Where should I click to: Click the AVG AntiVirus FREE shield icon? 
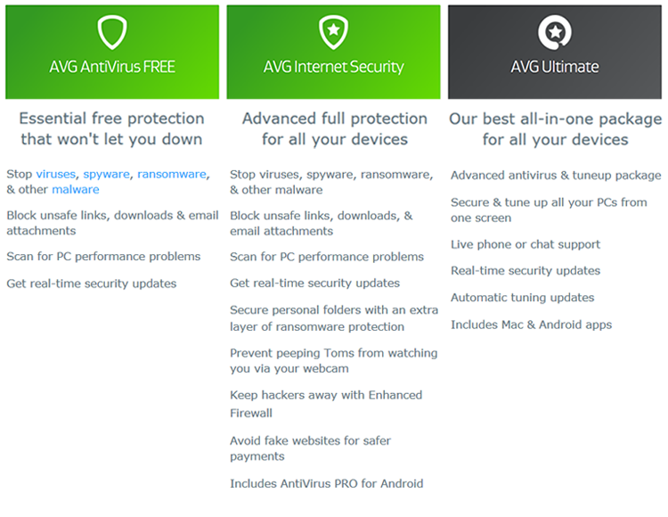click(x=112, y=32)
